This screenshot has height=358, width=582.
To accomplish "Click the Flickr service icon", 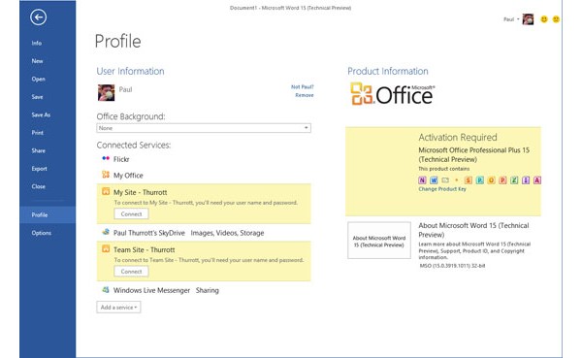I will coord(106,158).
